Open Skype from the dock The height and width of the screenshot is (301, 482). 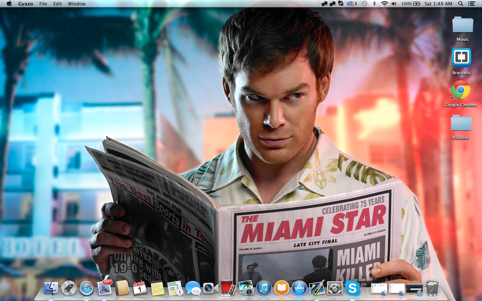click(x=352, y=288)
